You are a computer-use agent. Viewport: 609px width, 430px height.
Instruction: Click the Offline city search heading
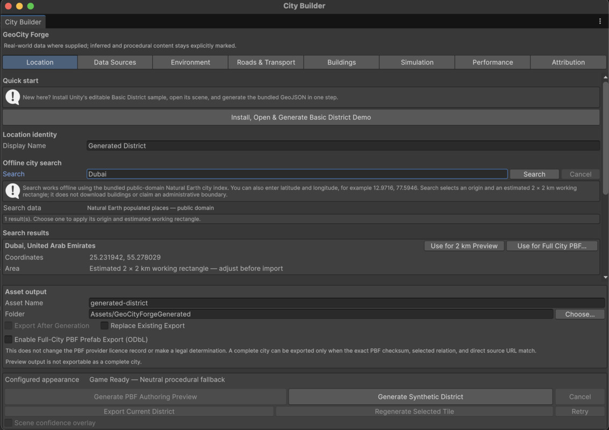32,163
